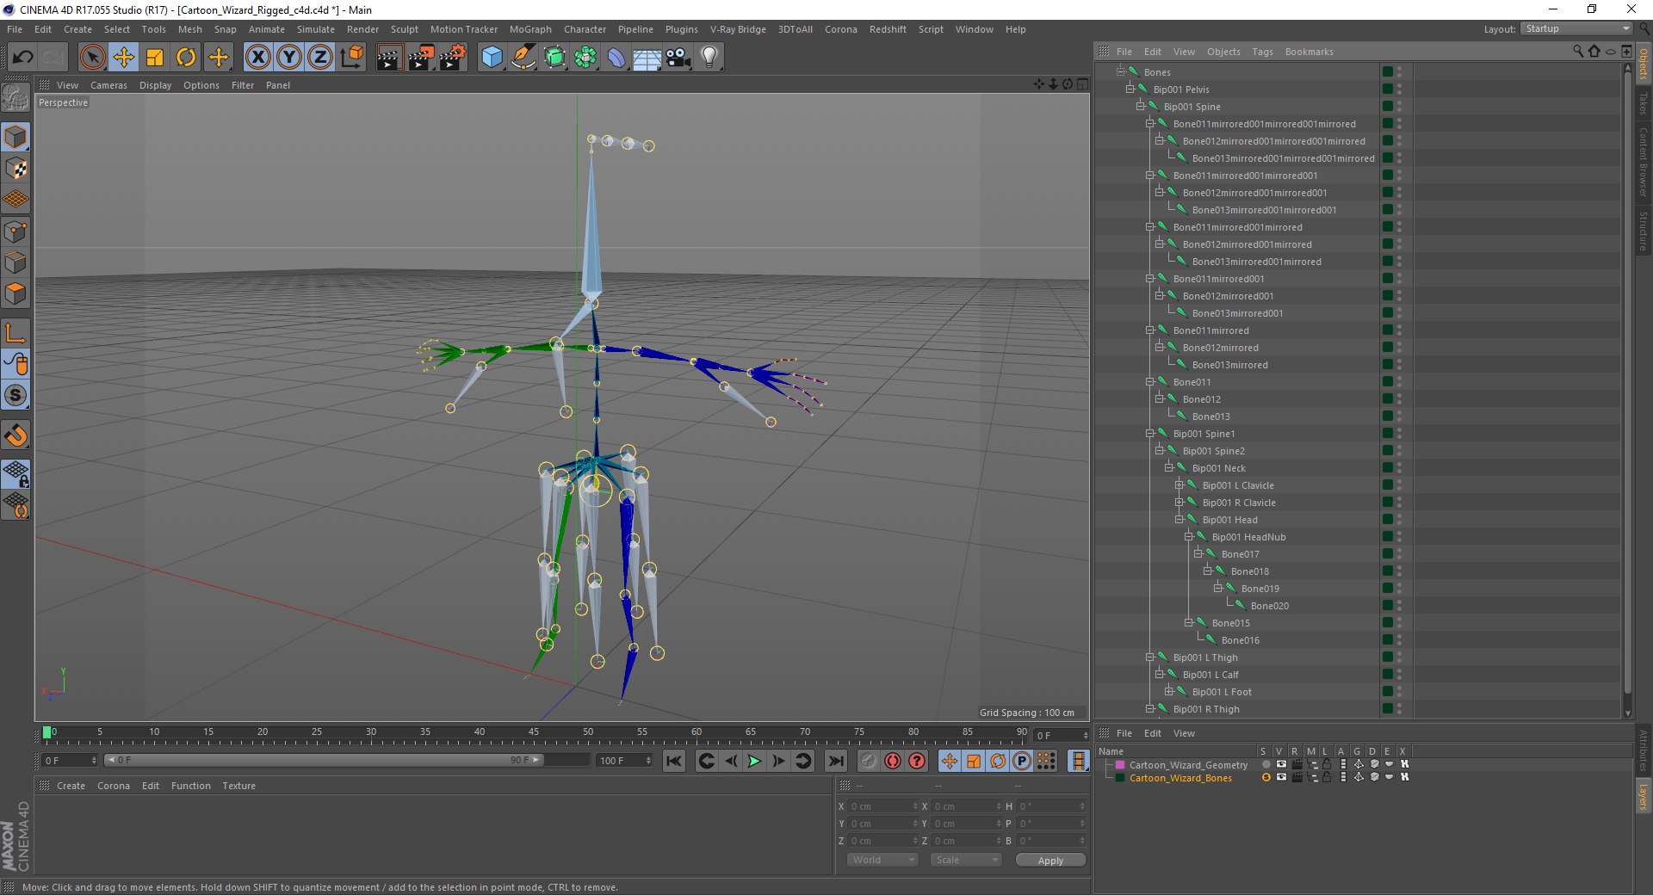Switch to Edges mode
Image resolution: width=1653 pixels, height=895 pixels.
tap(15, 262)
